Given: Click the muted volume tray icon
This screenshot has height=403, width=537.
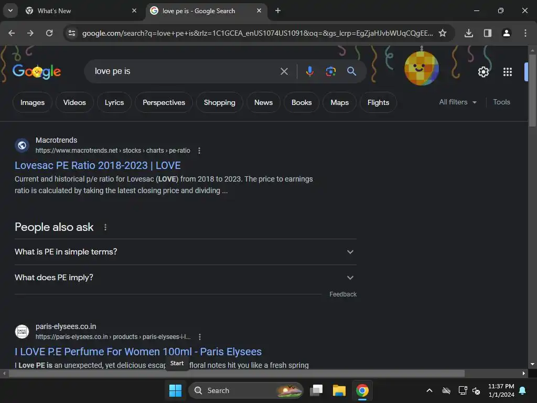Looking at the screenshot, I should tap(476, 390).
